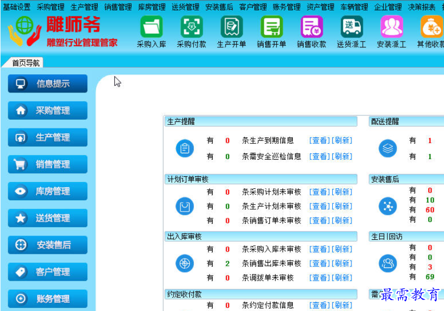
Task: Click the 生产提醒 clipboard icon
Action: (x=185, y=149)
